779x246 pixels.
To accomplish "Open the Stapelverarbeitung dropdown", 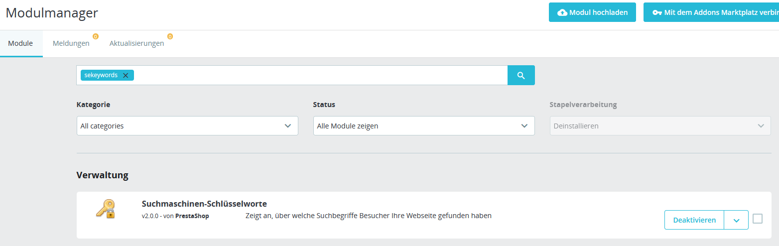I will point(660,126).
